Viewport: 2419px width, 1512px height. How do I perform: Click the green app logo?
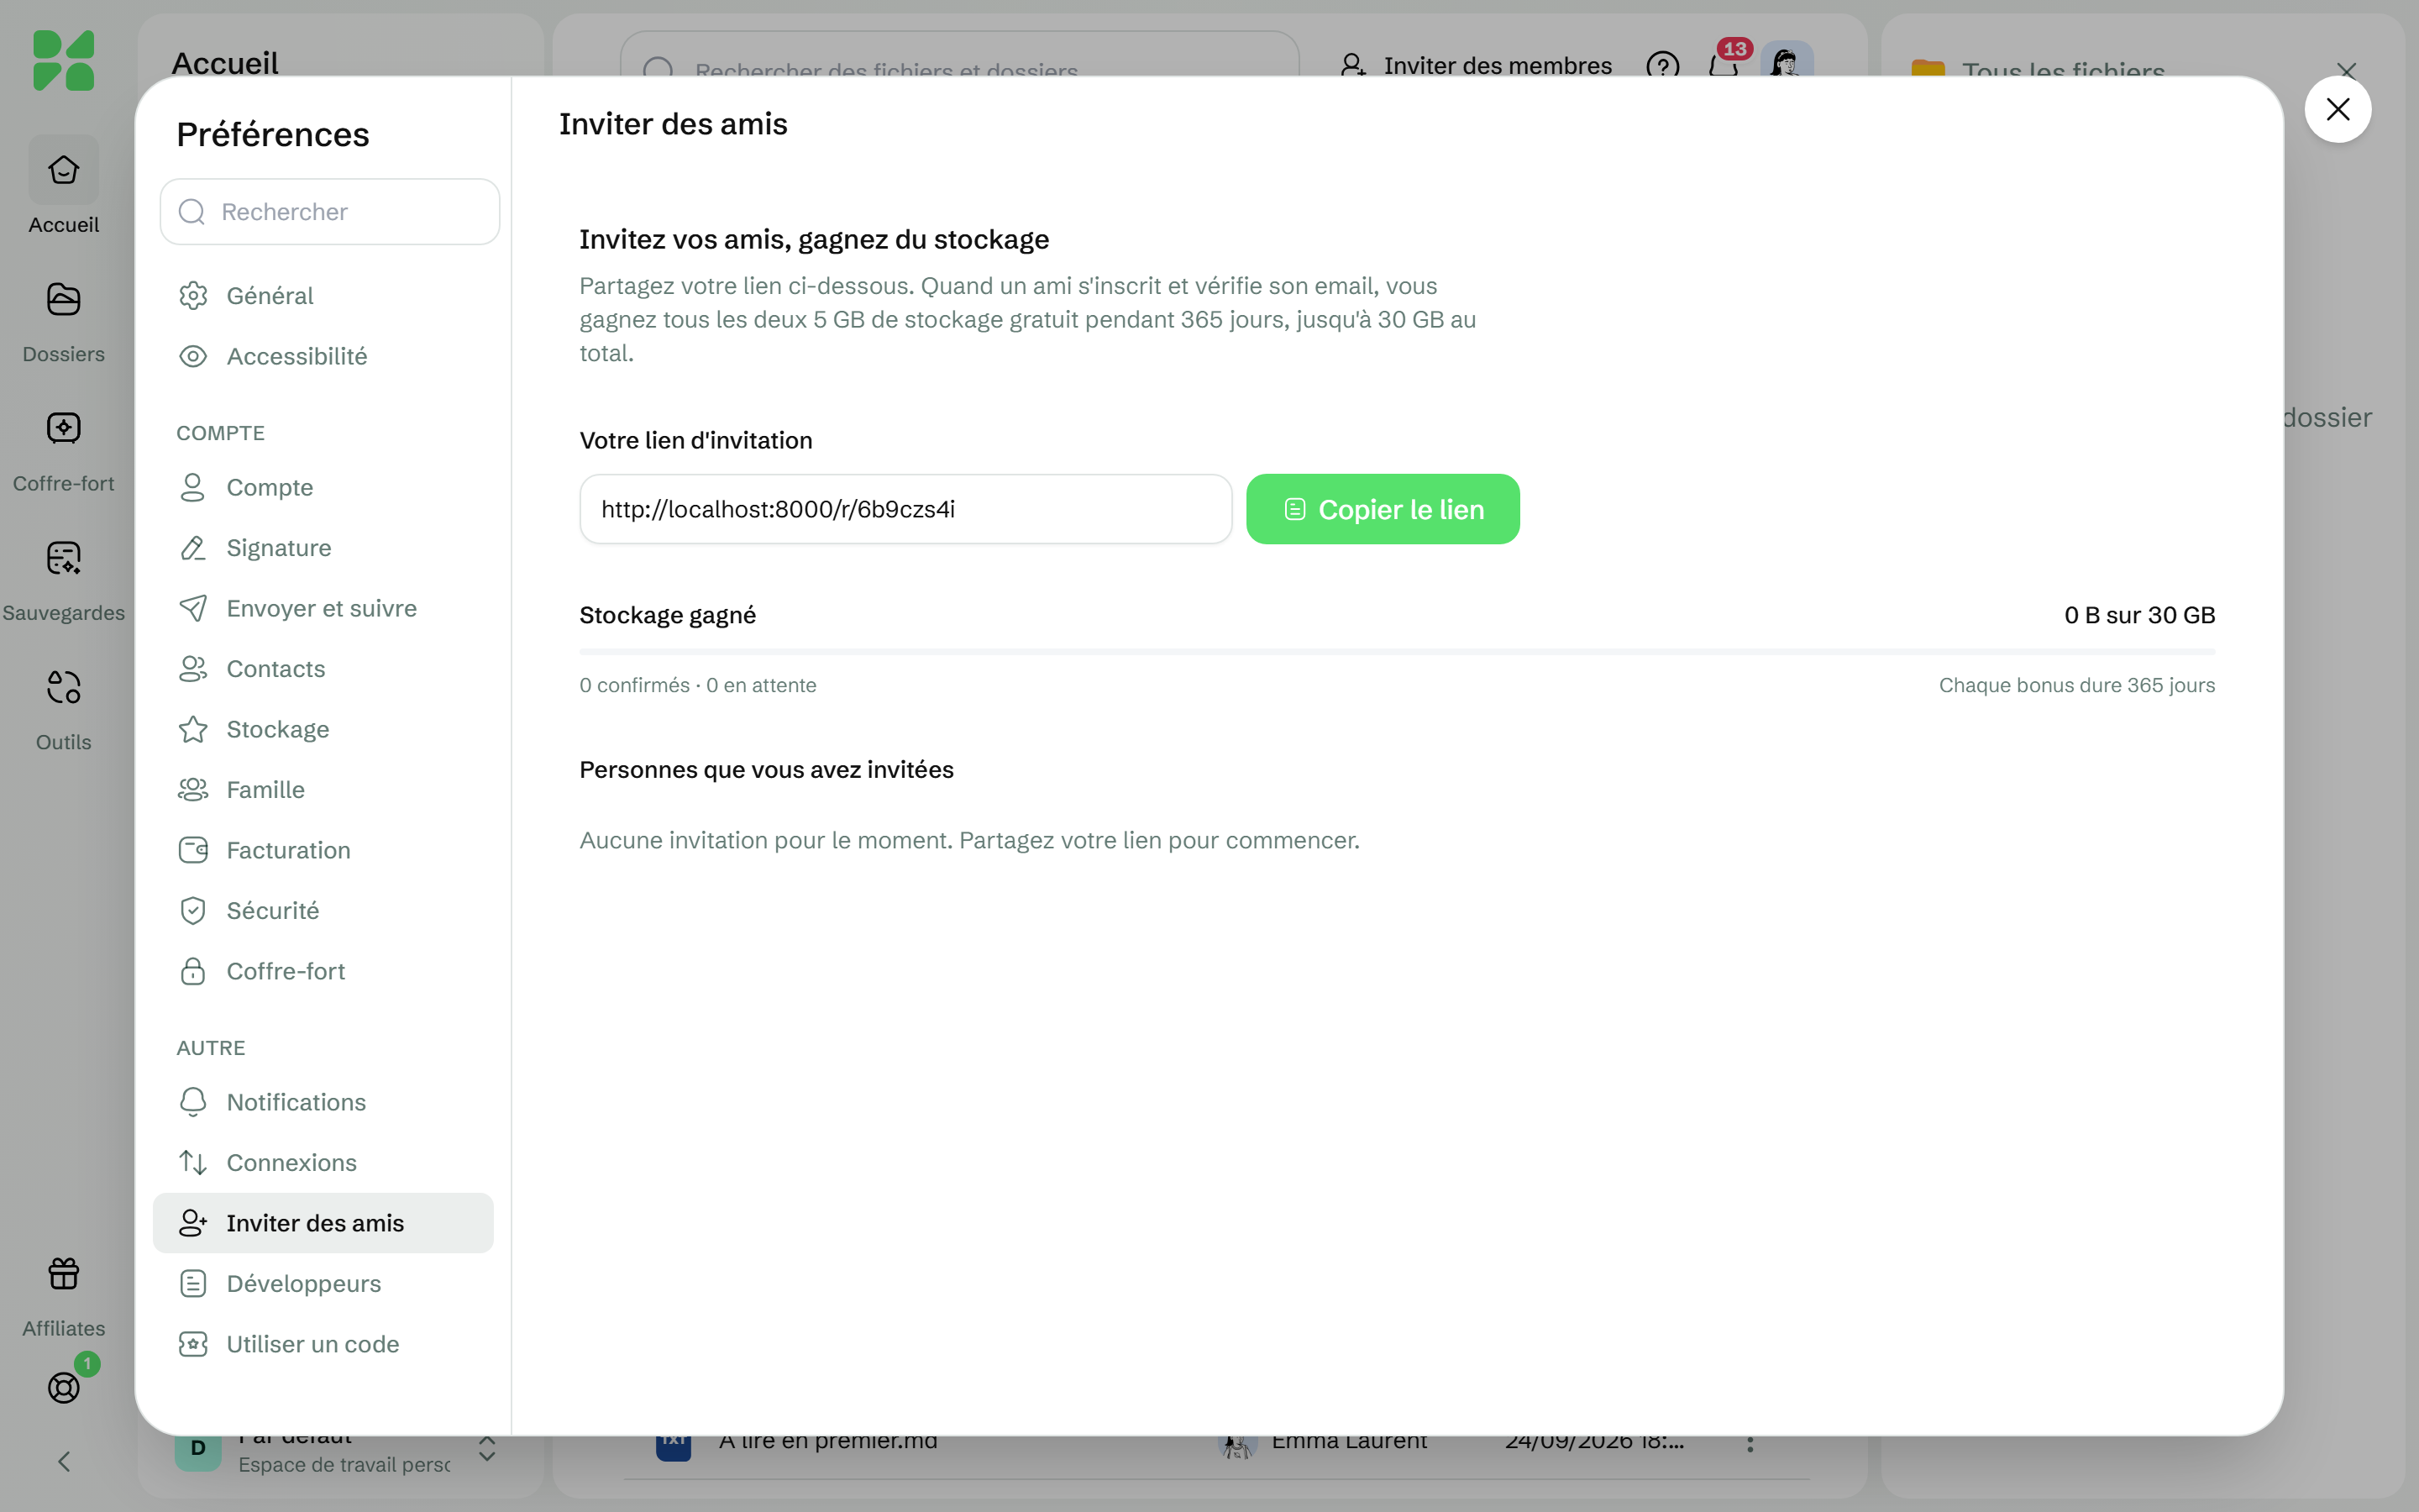pos(63,60)
